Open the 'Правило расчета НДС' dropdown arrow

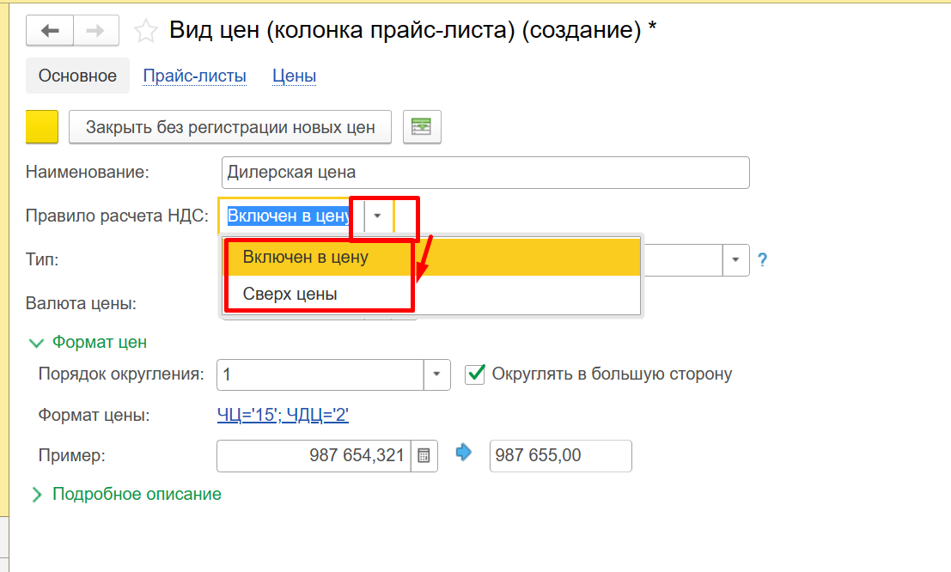point(378,216)
